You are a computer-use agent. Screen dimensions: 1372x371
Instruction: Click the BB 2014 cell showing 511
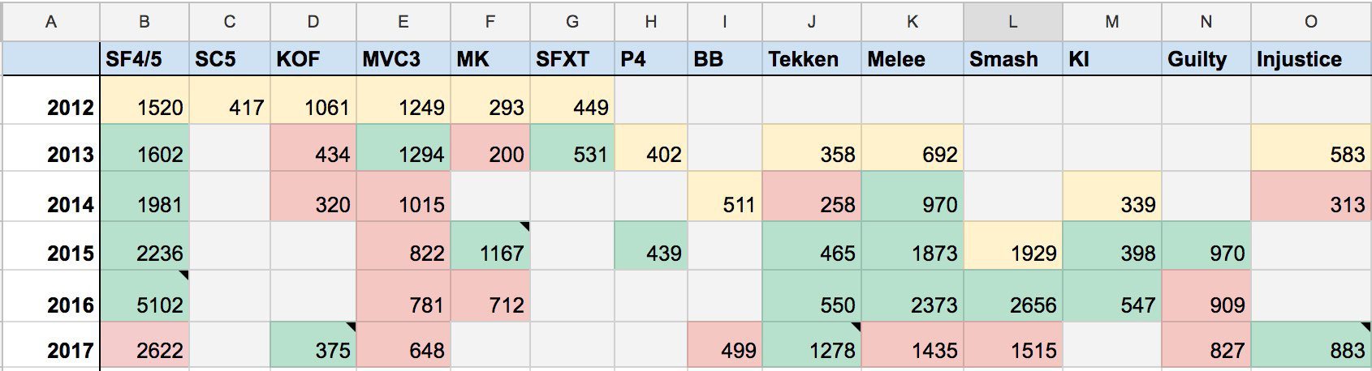click(724, 204)
